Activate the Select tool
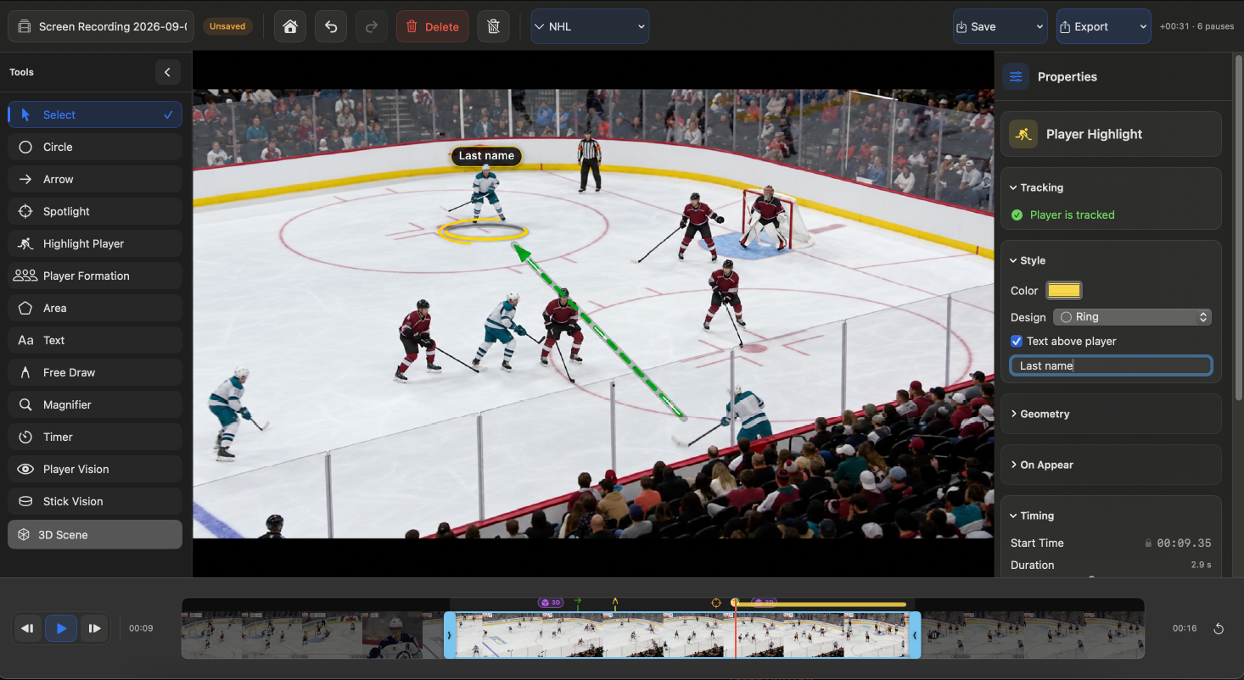This screenshot has width=1244, height=680. tap(95, 114)
